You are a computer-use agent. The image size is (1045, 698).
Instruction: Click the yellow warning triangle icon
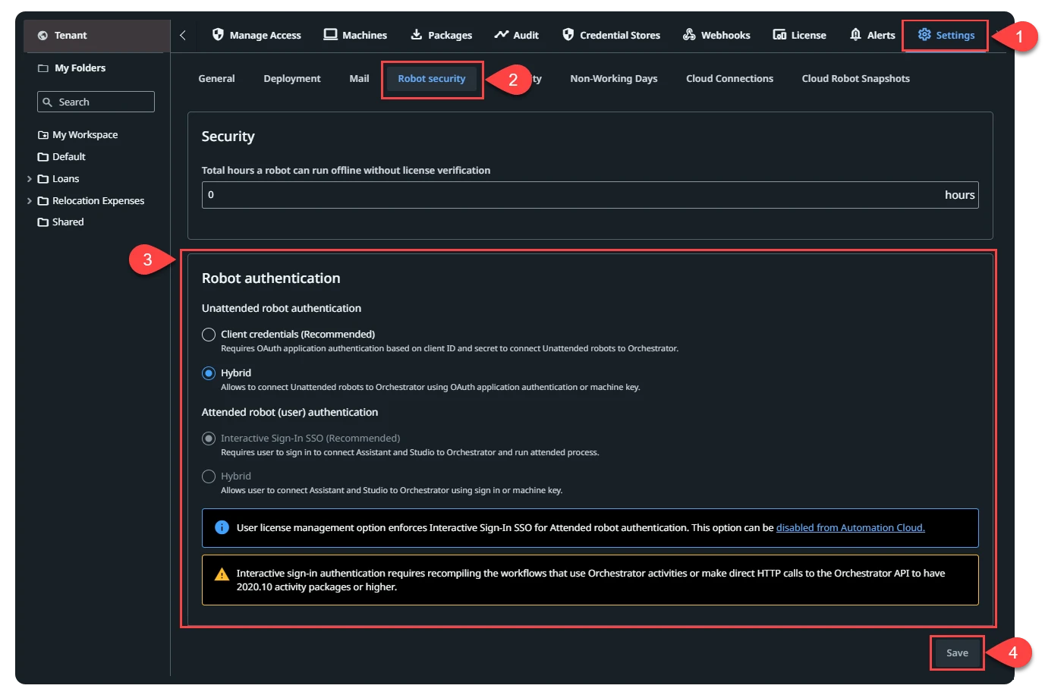point(222,574)
